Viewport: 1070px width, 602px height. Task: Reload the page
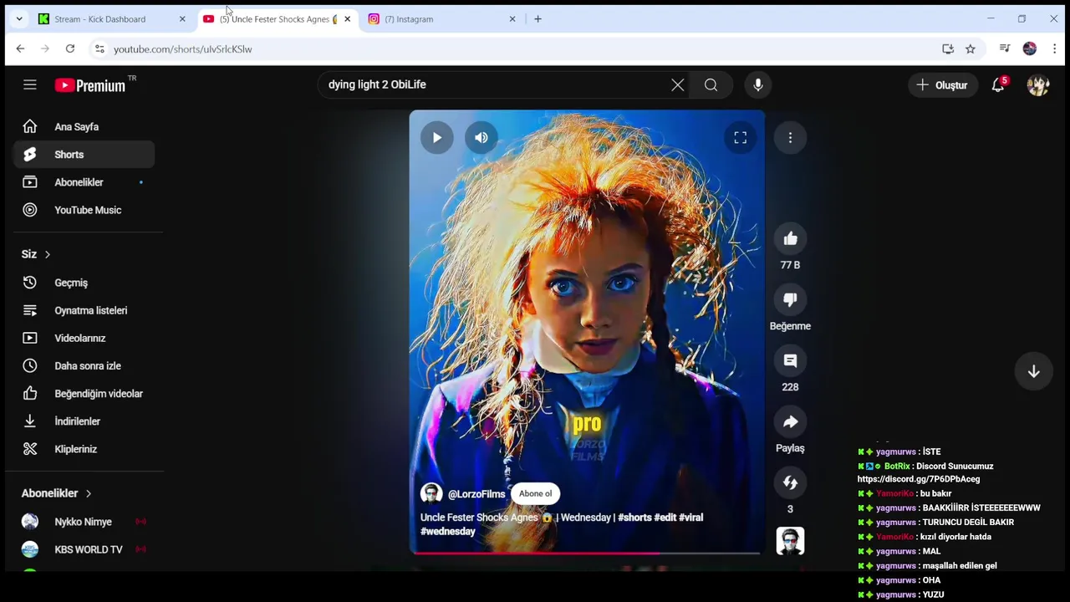70,49
